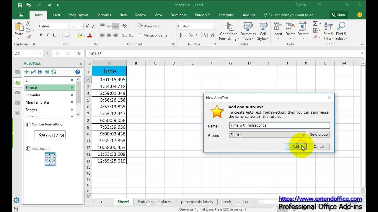Open the Calibri font name dropdown
This screenshot has height=212, width=378.
[69, 26]
